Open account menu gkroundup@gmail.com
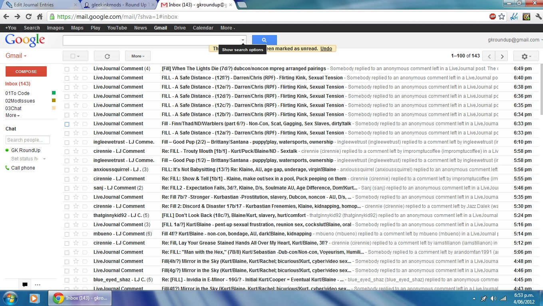This screenshot has height=306, width=543. [x=515, y=40]
